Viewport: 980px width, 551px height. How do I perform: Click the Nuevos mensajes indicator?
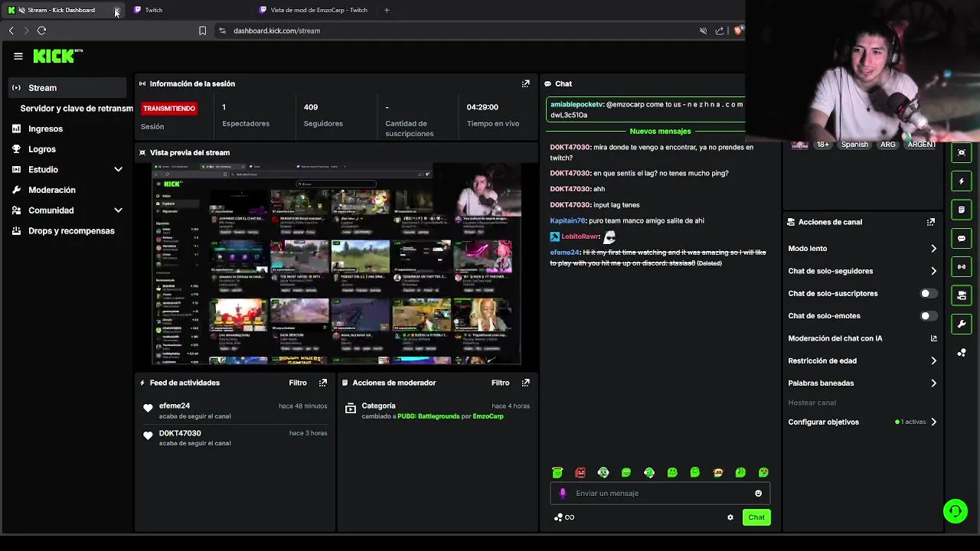tap(660, 132)
